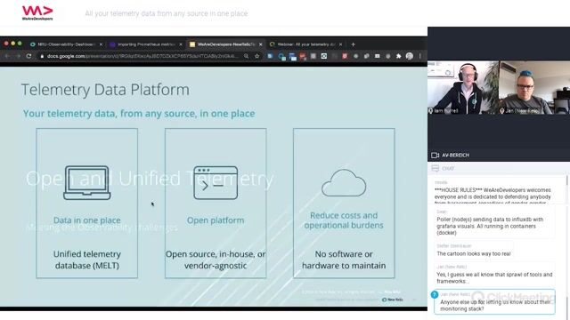Image resolution: width=570 pixels, height=320 pixels.
Task: Reload the current page
Action: 28,56
